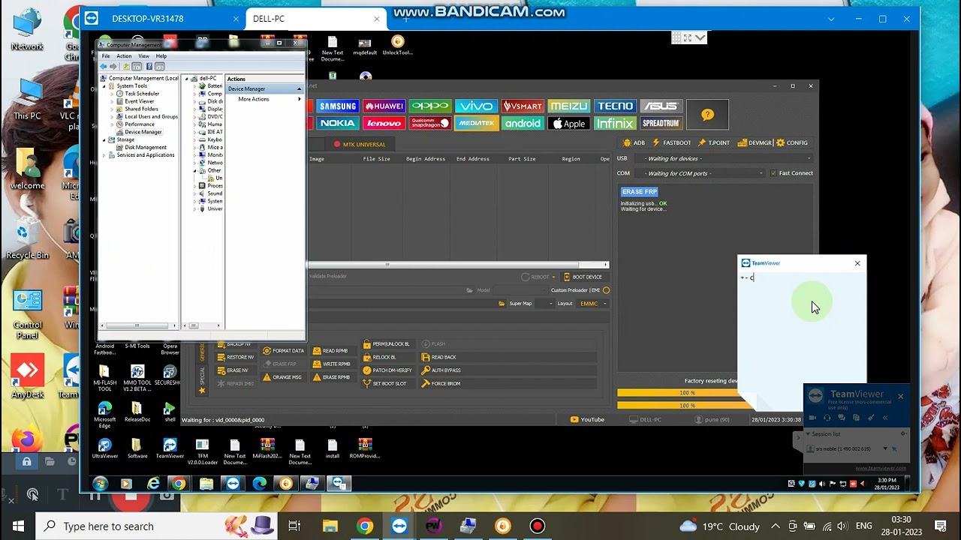Select the MediaTek brand tile
This screenshot has height=540, width=961.
pos(477,123)
